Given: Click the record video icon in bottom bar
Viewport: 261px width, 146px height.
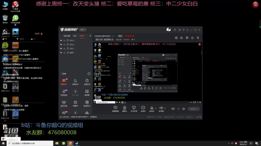Looking at the screenshot, I should click(x=173, y=109).
